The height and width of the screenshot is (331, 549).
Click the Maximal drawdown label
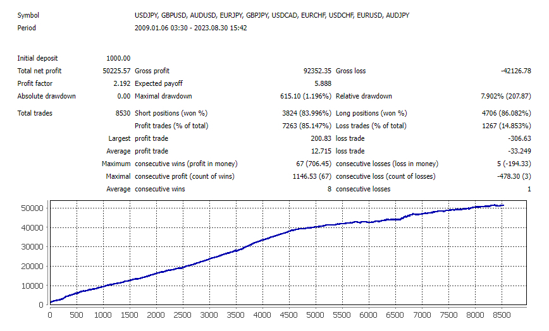click(163, 96)
